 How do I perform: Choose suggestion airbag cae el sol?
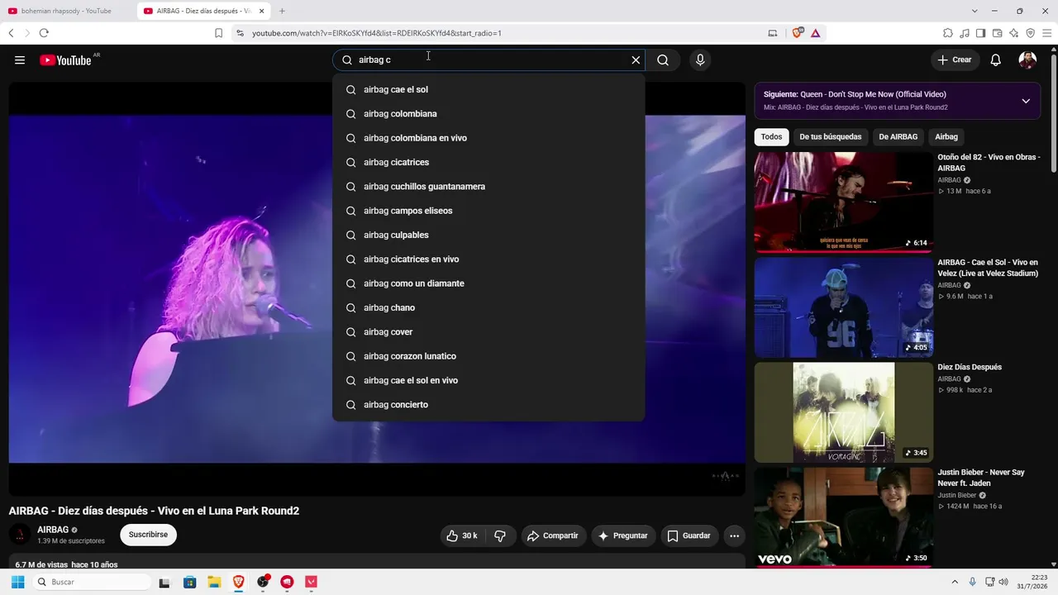(488, 89)
